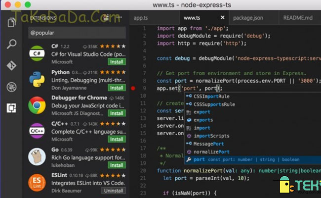
Task: Click the C# star rating
Action: coord(113,47)
